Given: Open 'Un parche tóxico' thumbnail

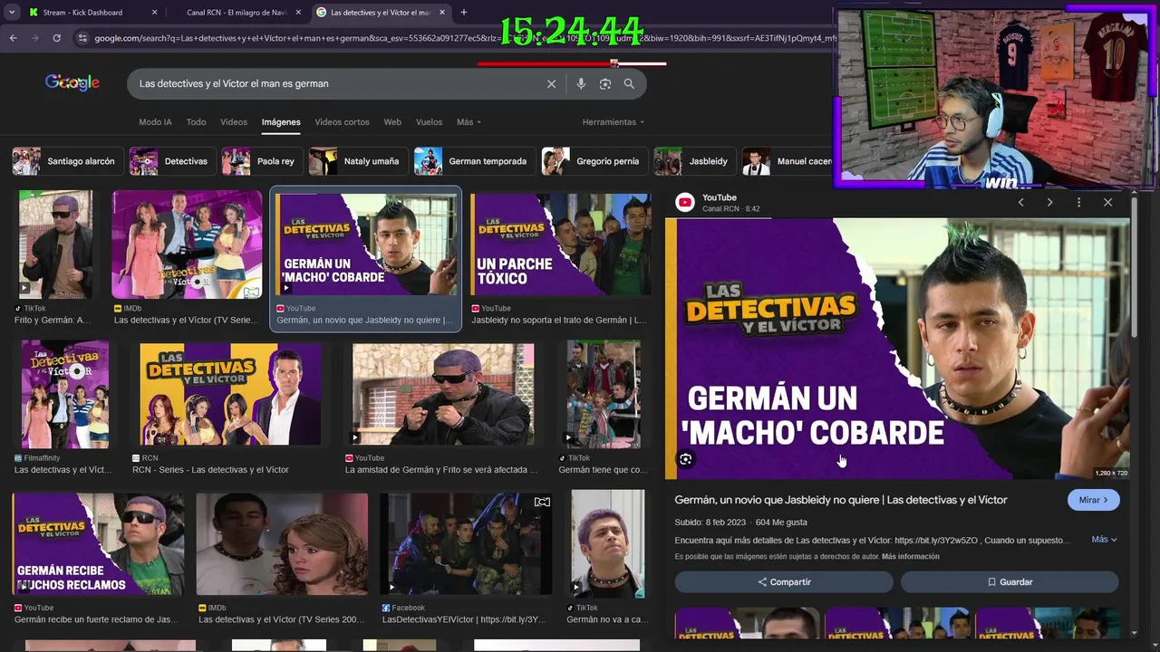Looking at the screenshot, I should click(x=561, y=244).
